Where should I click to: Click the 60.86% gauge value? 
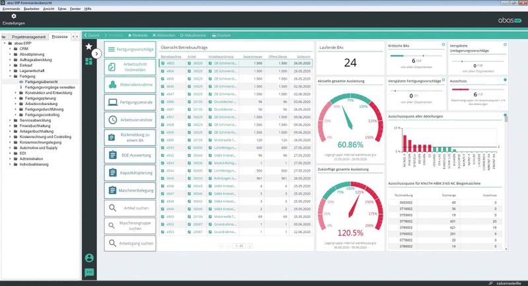pos(350,145)
